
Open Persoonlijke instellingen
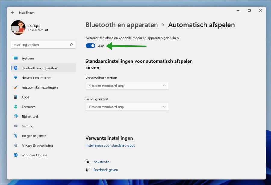[43, 87]
